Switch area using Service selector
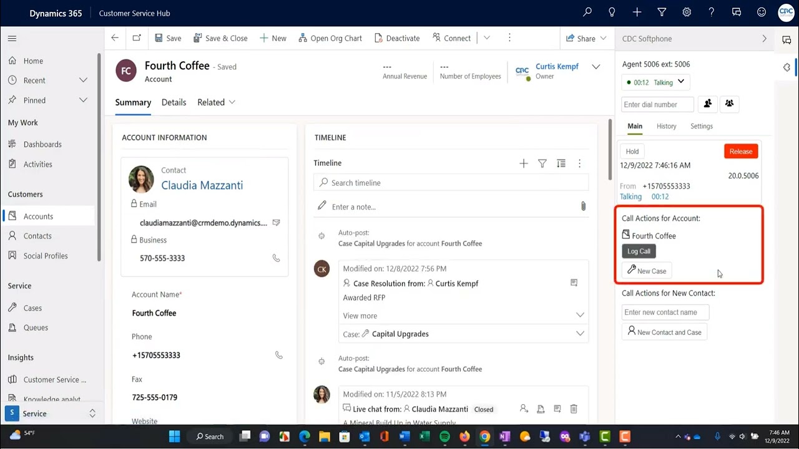Viewport: 799px width, 449px height. coord(52,413)
